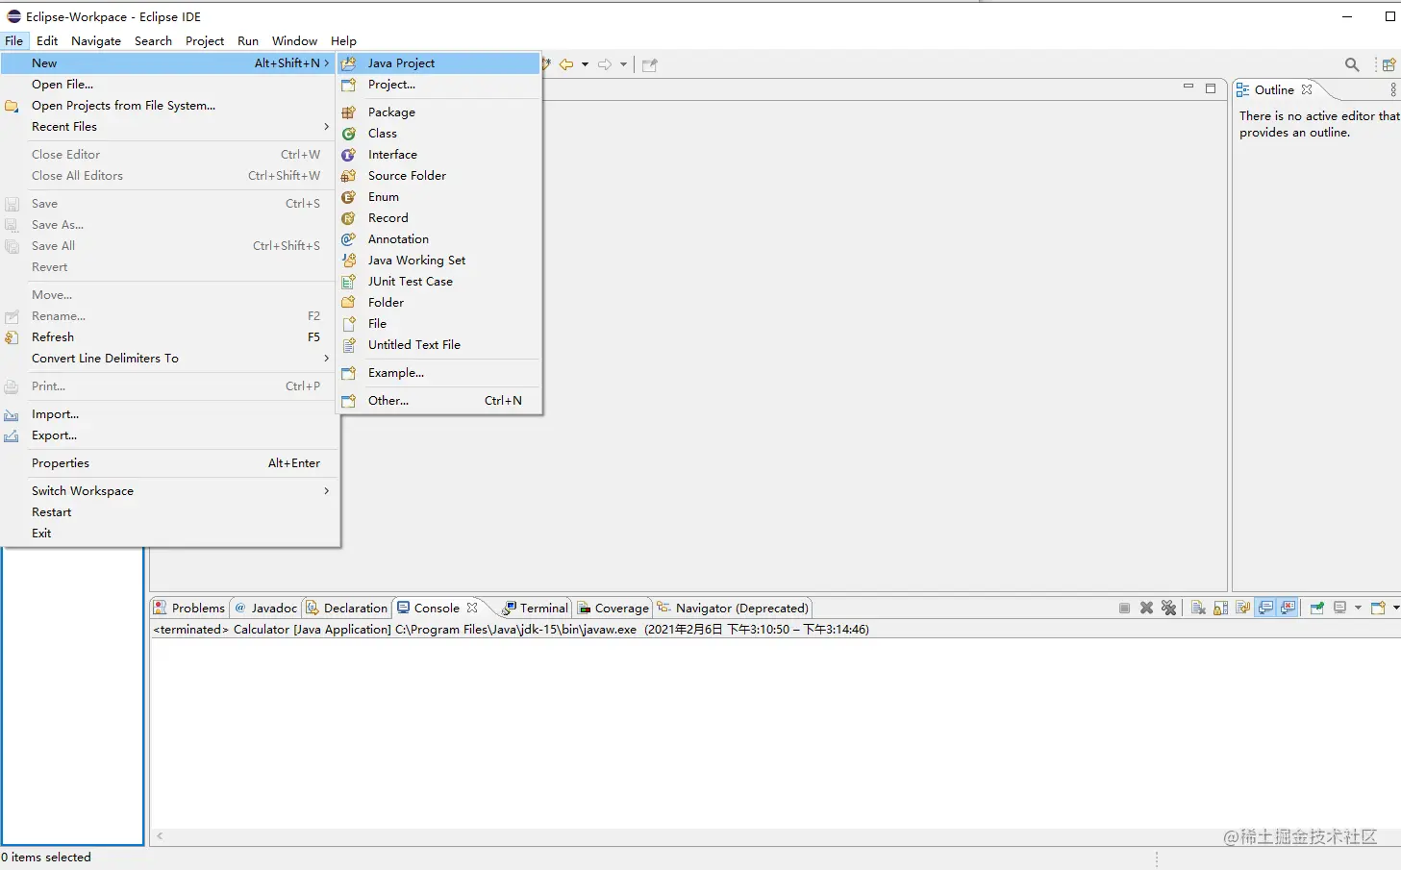Choose Other... from New submenu
Image resolution: width=1401 pixels, height=870 pixels.
(x=439, y=400)
